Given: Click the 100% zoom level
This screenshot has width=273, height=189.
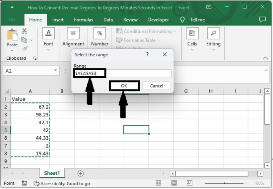Looking at the screenshot, I should tap(259, 183).
